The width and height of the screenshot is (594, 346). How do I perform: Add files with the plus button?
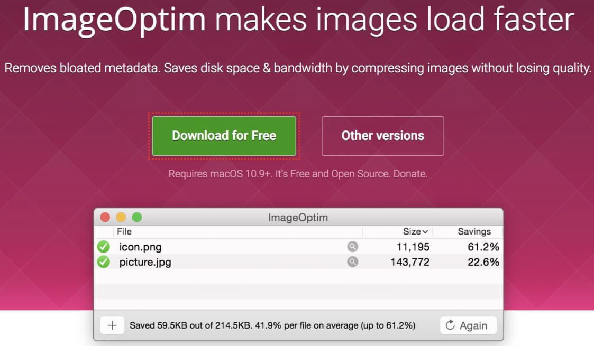pyautogui.click(x=112, y=325)
